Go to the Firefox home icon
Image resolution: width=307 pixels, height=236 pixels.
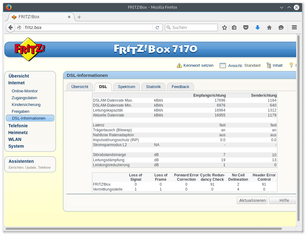click(x=269, y=27)
